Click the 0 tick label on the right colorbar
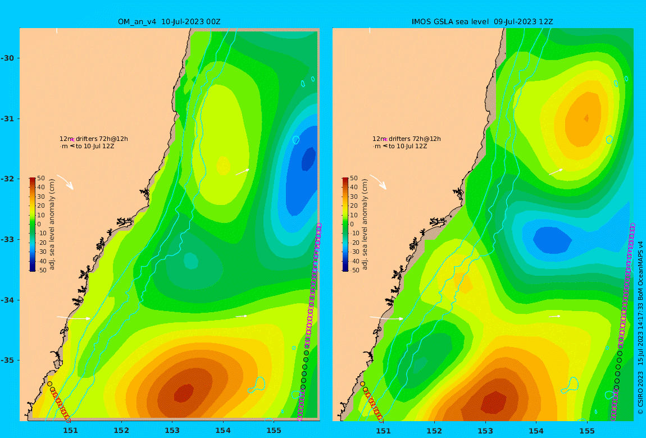This screenshot has height=438, width=646. click(352, 224)
